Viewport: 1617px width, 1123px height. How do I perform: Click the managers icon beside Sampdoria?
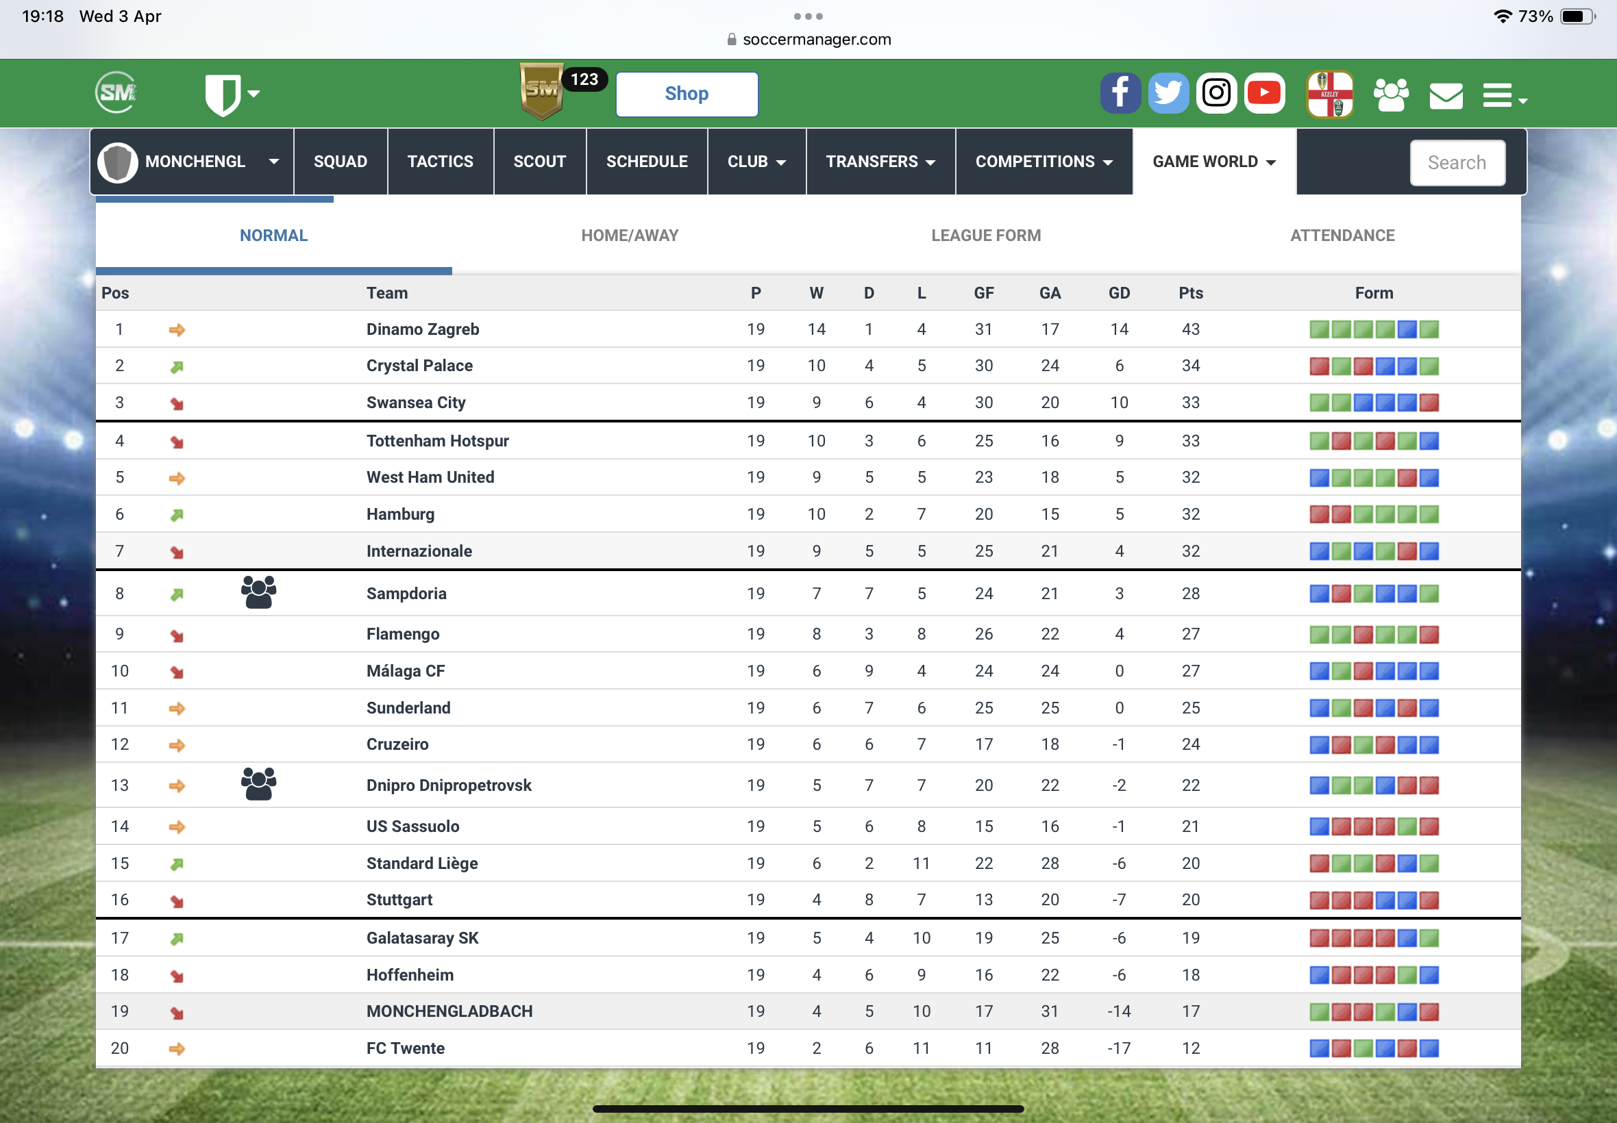click(258, 592)
